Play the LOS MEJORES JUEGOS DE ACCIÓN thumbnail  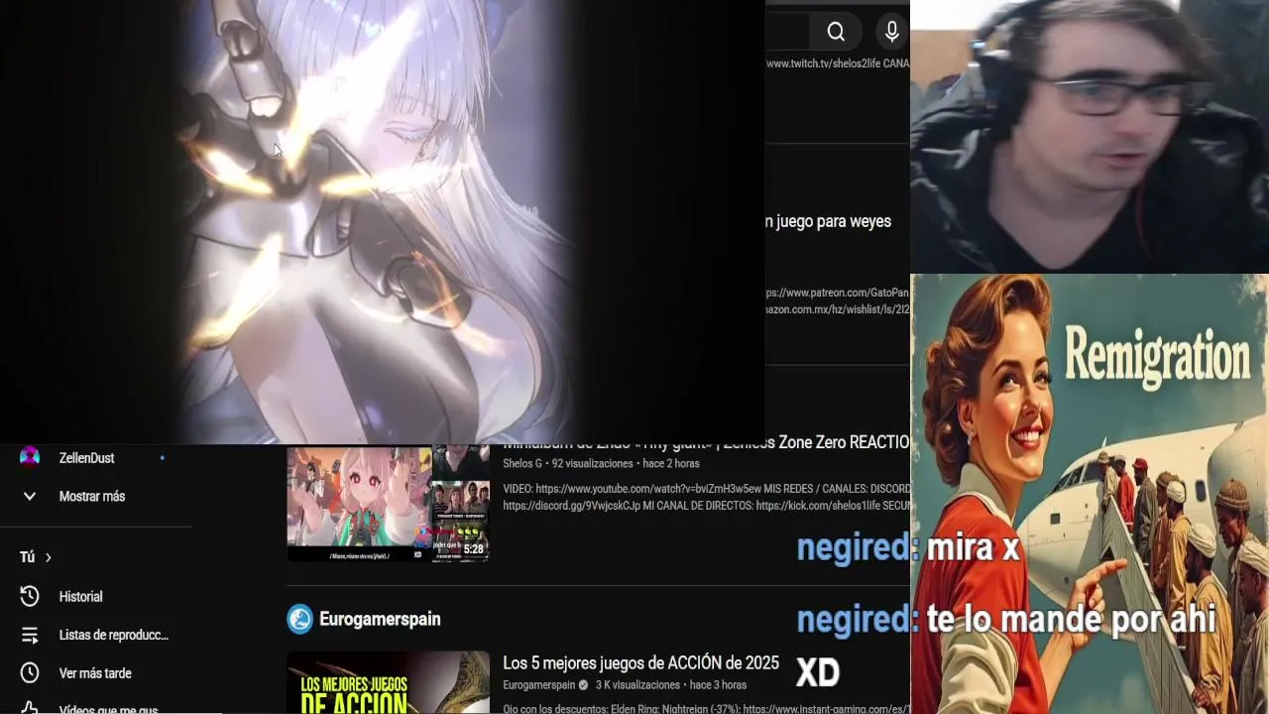(x=389, y=682)
